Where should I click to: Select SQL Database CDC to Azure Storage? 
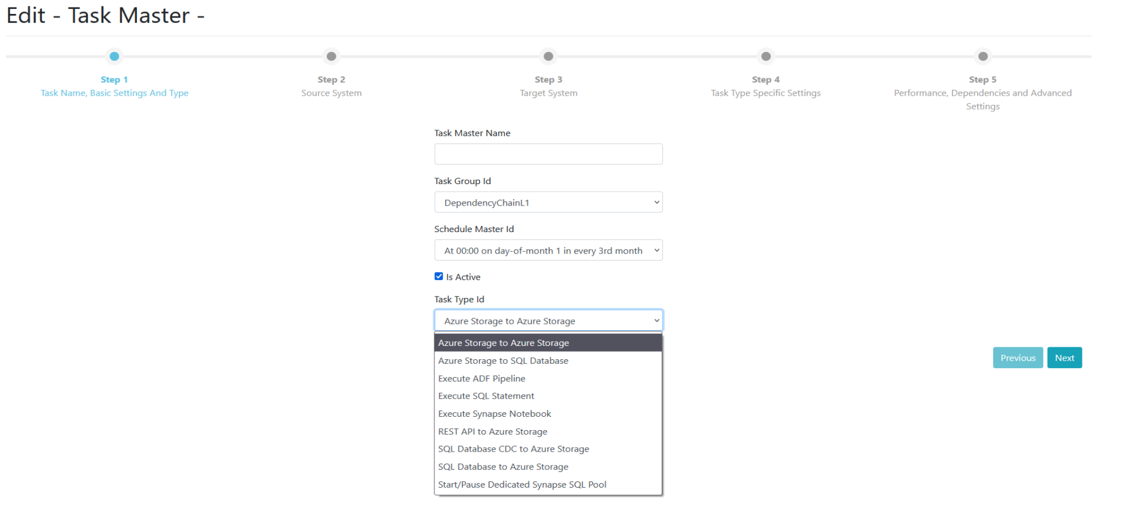(x=548, y=449)
